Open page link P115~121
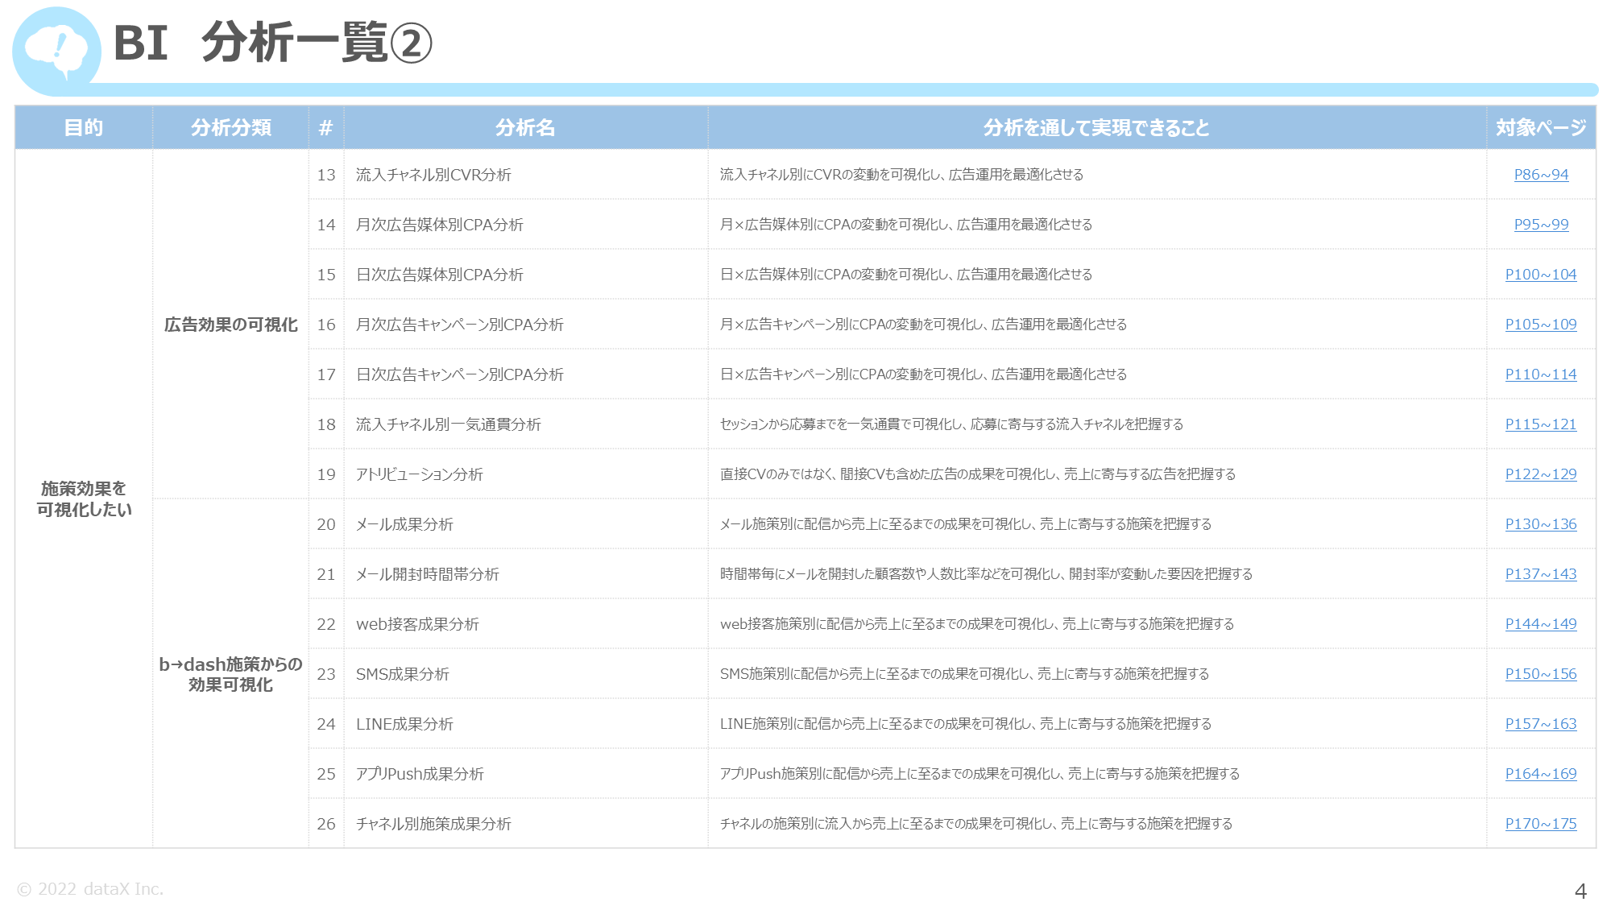 coord(1541,424)
